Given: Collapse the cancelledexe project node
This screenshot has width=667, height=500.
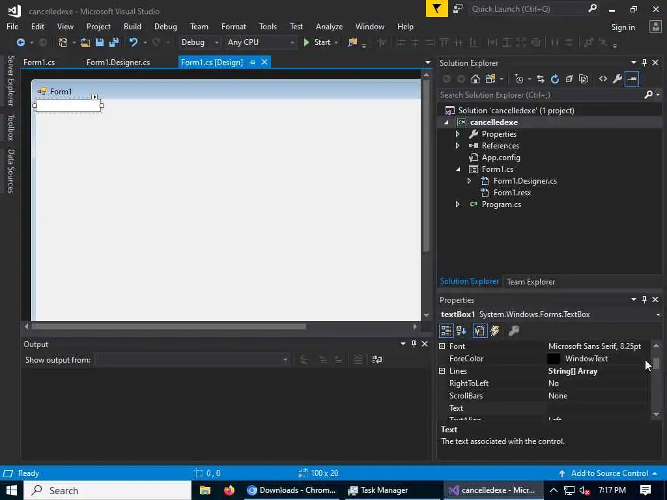Looking at the screenshot, I should tap(446, 122).
